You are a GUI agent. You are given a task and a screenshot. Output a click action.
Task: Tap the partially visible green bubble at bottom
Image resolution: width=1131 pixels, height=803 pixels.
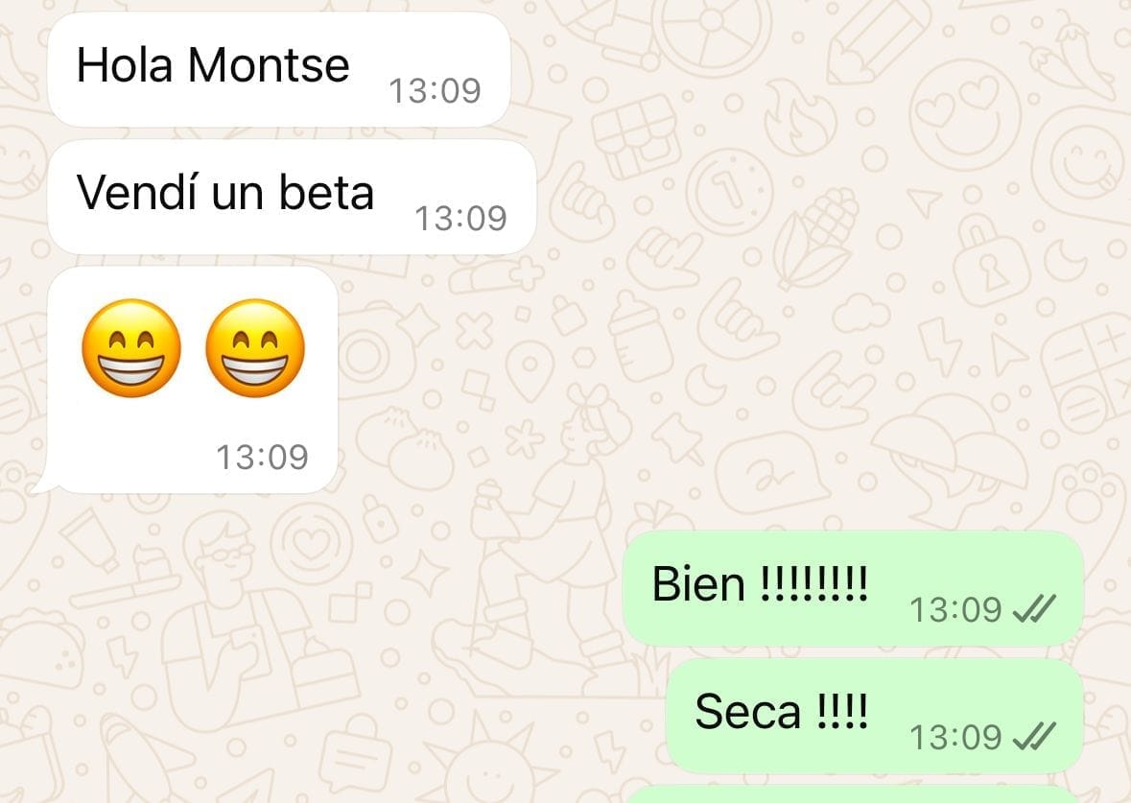(854, 794)
